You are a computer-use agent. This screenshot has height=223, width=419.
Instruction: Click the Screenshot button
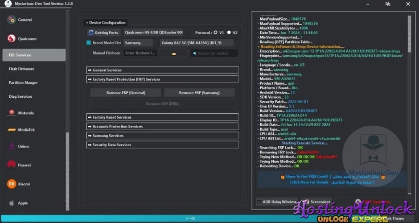(x=317, y=202)
